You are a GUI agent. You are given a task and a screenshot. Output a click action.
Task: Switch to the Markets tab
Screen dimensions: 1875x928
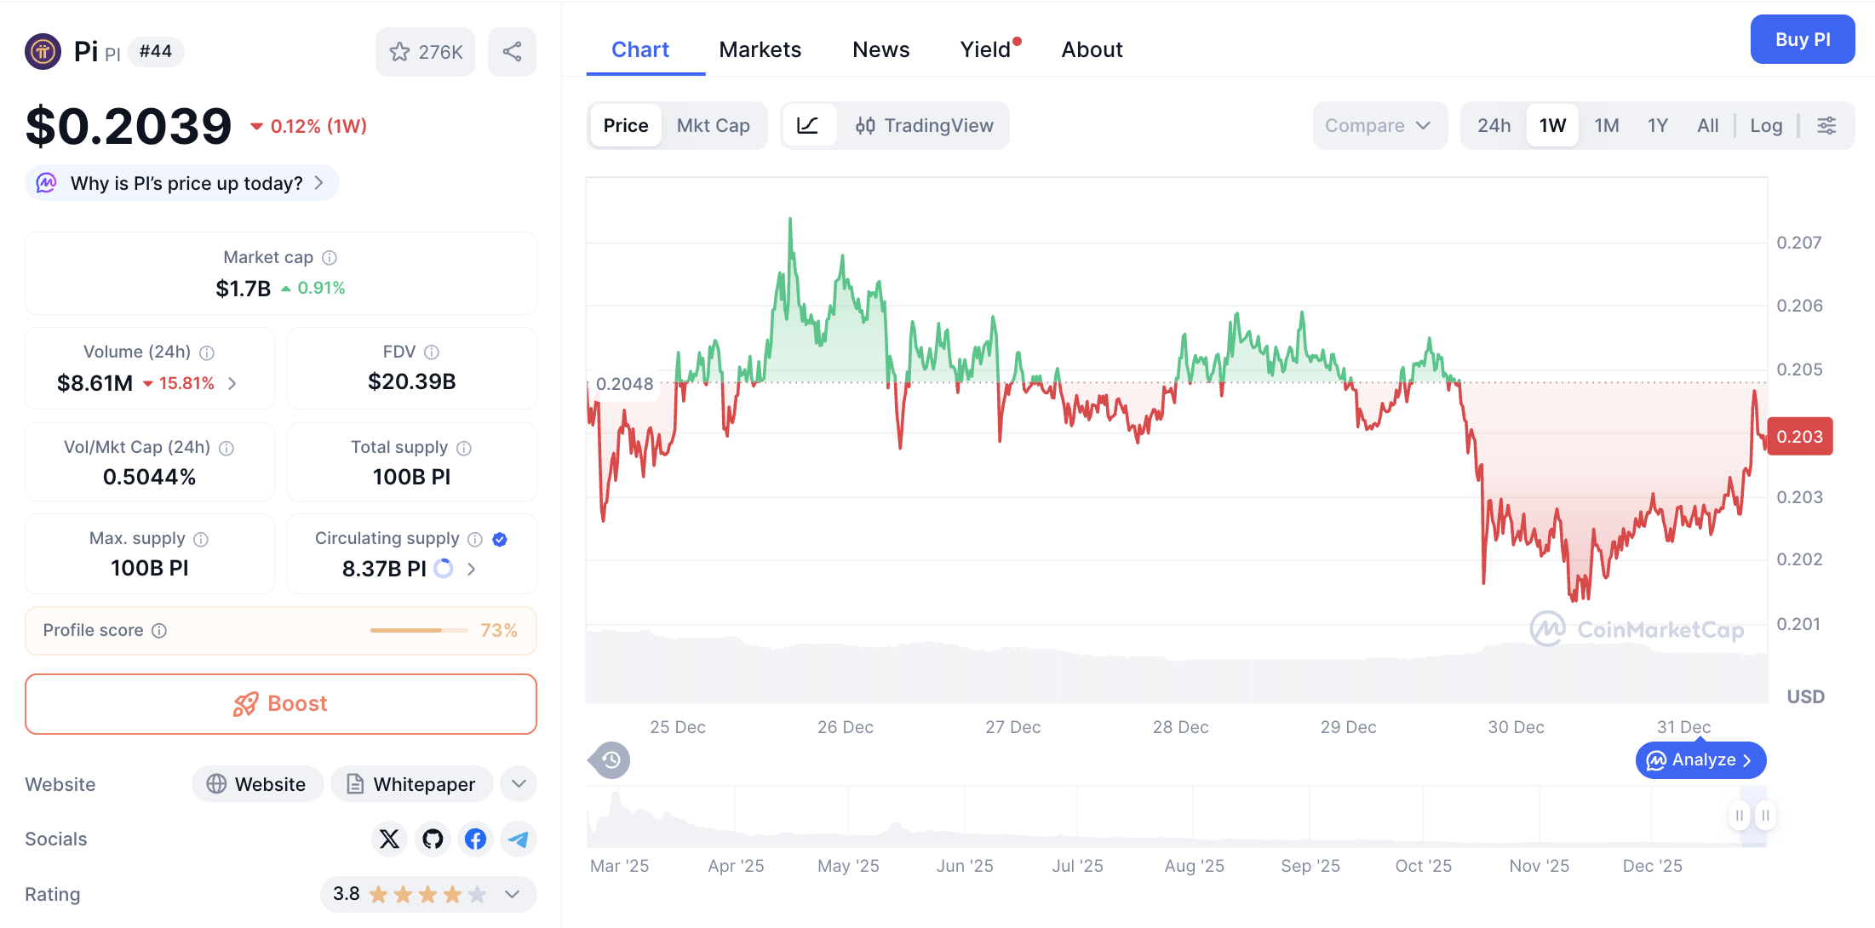(760, 49)
